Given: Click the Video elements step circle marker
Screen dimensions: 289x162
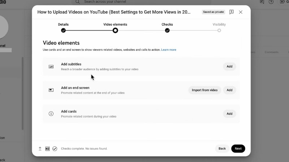Looking at the screenshot, I should coord(115,31).
